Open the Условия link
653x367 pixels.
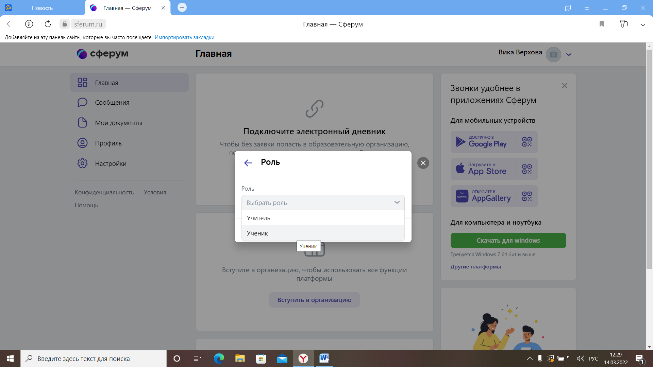[x=155, y=192]
